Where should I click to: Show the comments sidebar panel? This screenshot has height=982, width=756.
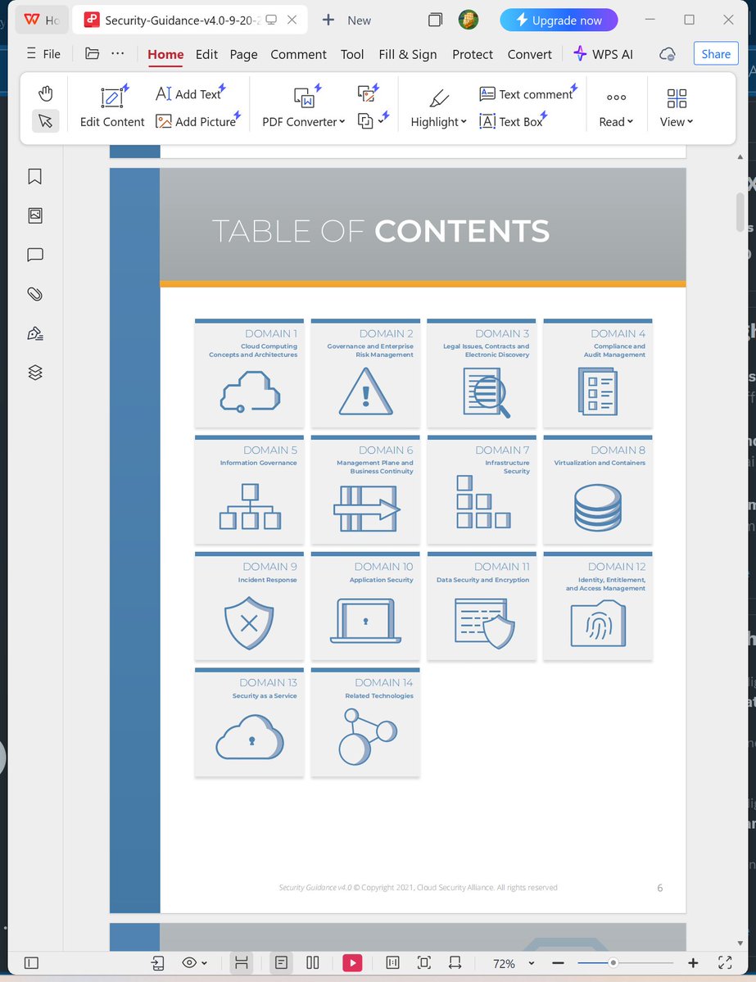tap(35, 255)
